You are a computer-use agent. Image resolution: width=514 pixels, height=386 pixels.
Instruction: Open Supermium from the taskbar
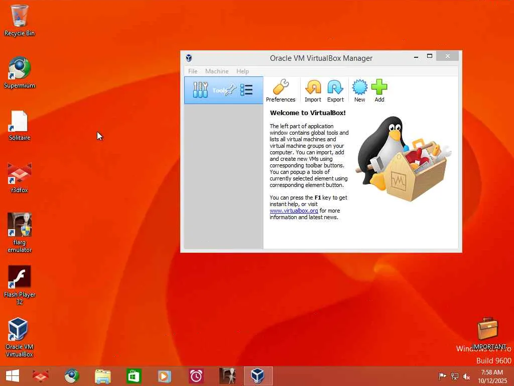click(x=71, y=376)
